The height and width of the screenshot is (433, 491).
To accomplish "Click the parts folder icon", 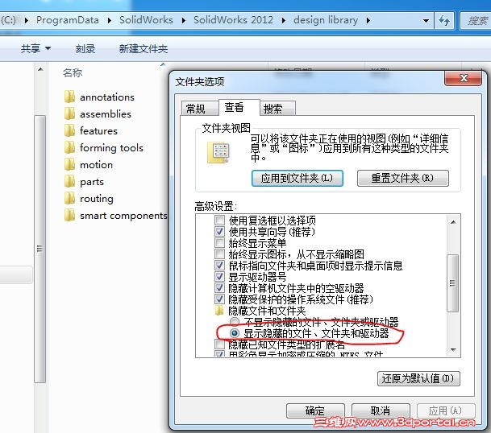I will (69, 181).
